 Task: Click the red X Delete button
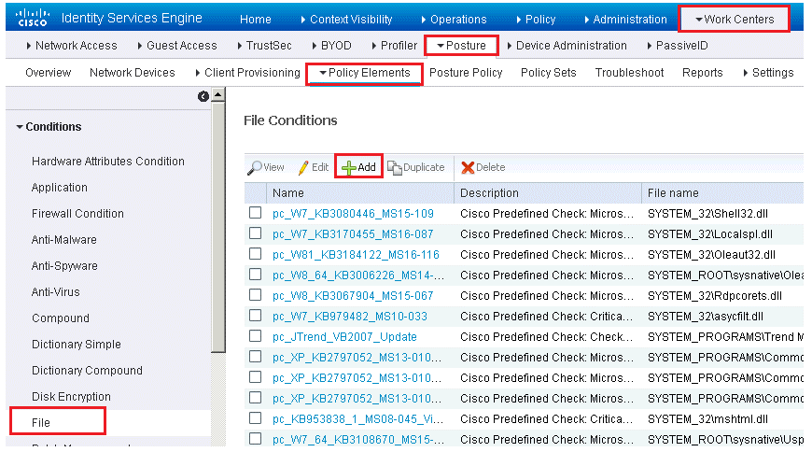click(483, 167)
